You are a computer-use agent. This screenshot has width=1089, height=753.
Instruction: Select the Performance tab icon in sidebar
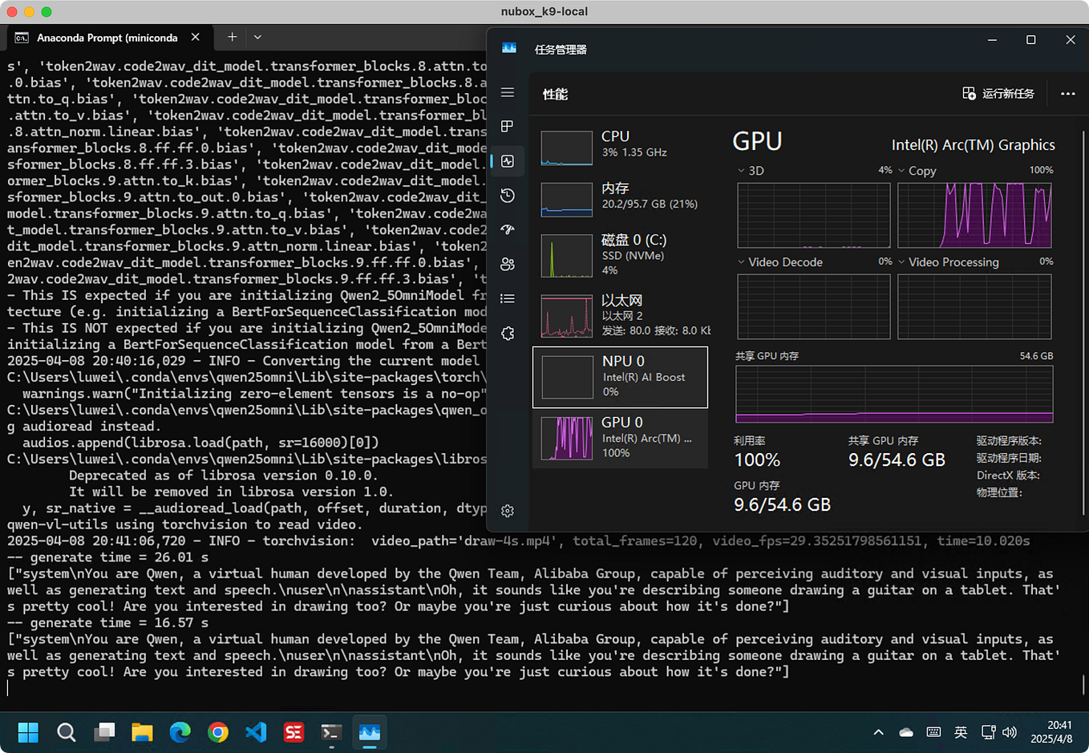click(507, 160)
